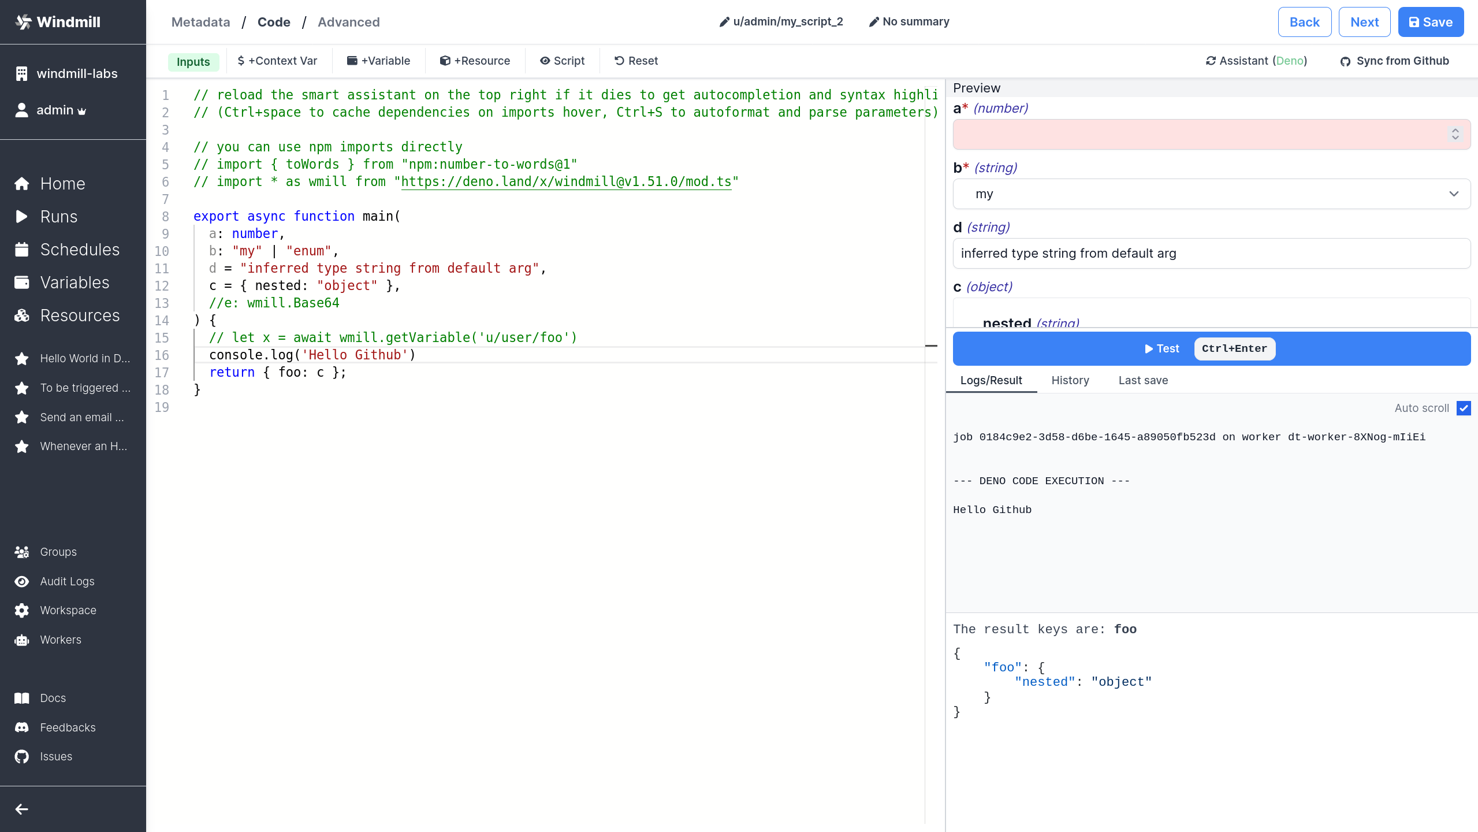Open Workers page from sidebar

61,640
